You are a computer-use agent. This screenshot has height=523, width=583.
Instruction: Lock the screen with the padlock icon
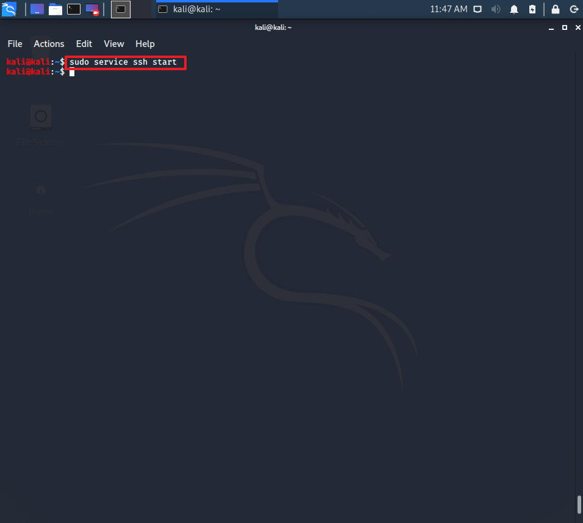(x=556, y=9)
